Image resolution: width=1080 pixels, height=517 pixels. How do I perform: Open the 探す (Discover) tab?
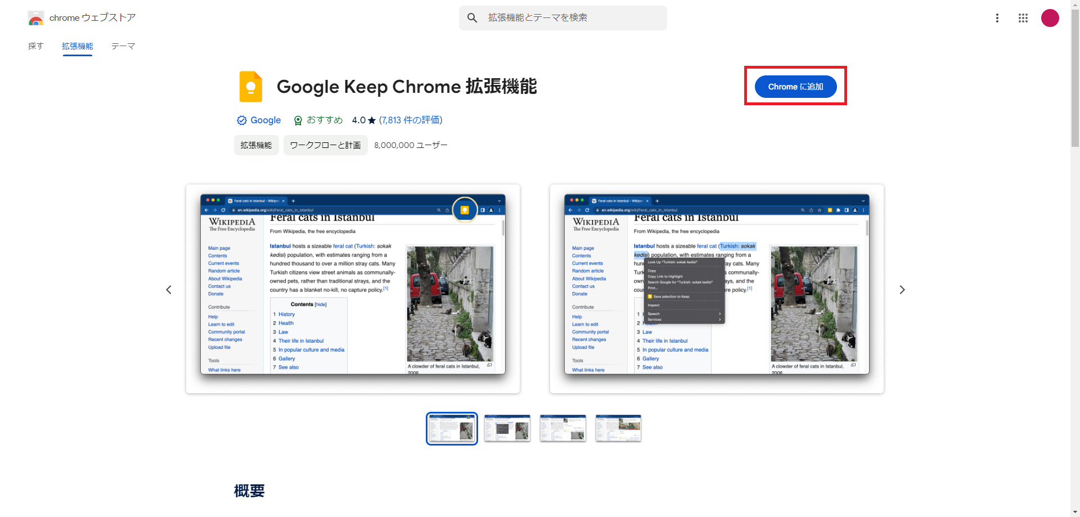36,46
